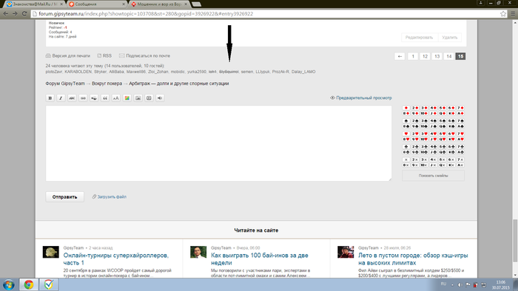Insert an image with the picture icon
Viewport: 518px width, 291px height.
[138, 98]
